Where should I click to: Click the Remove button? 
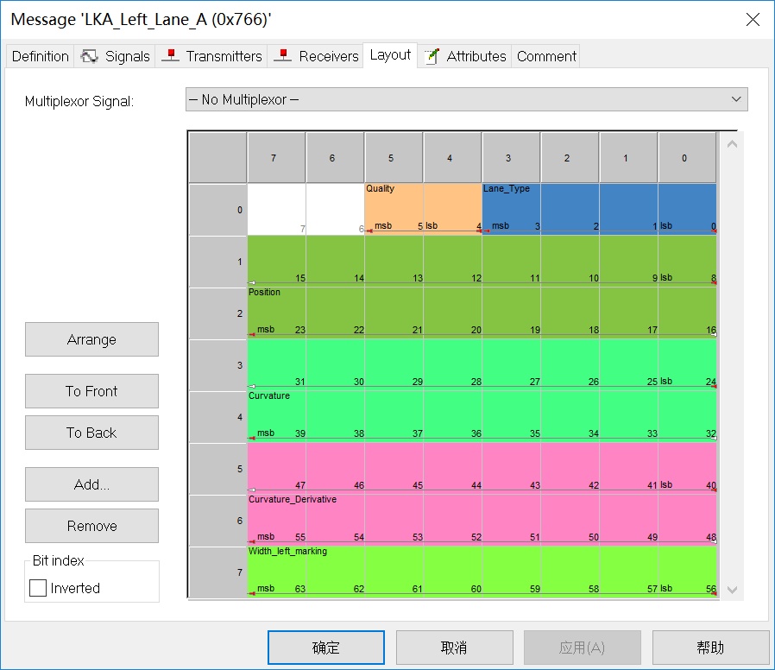point(92,526)
